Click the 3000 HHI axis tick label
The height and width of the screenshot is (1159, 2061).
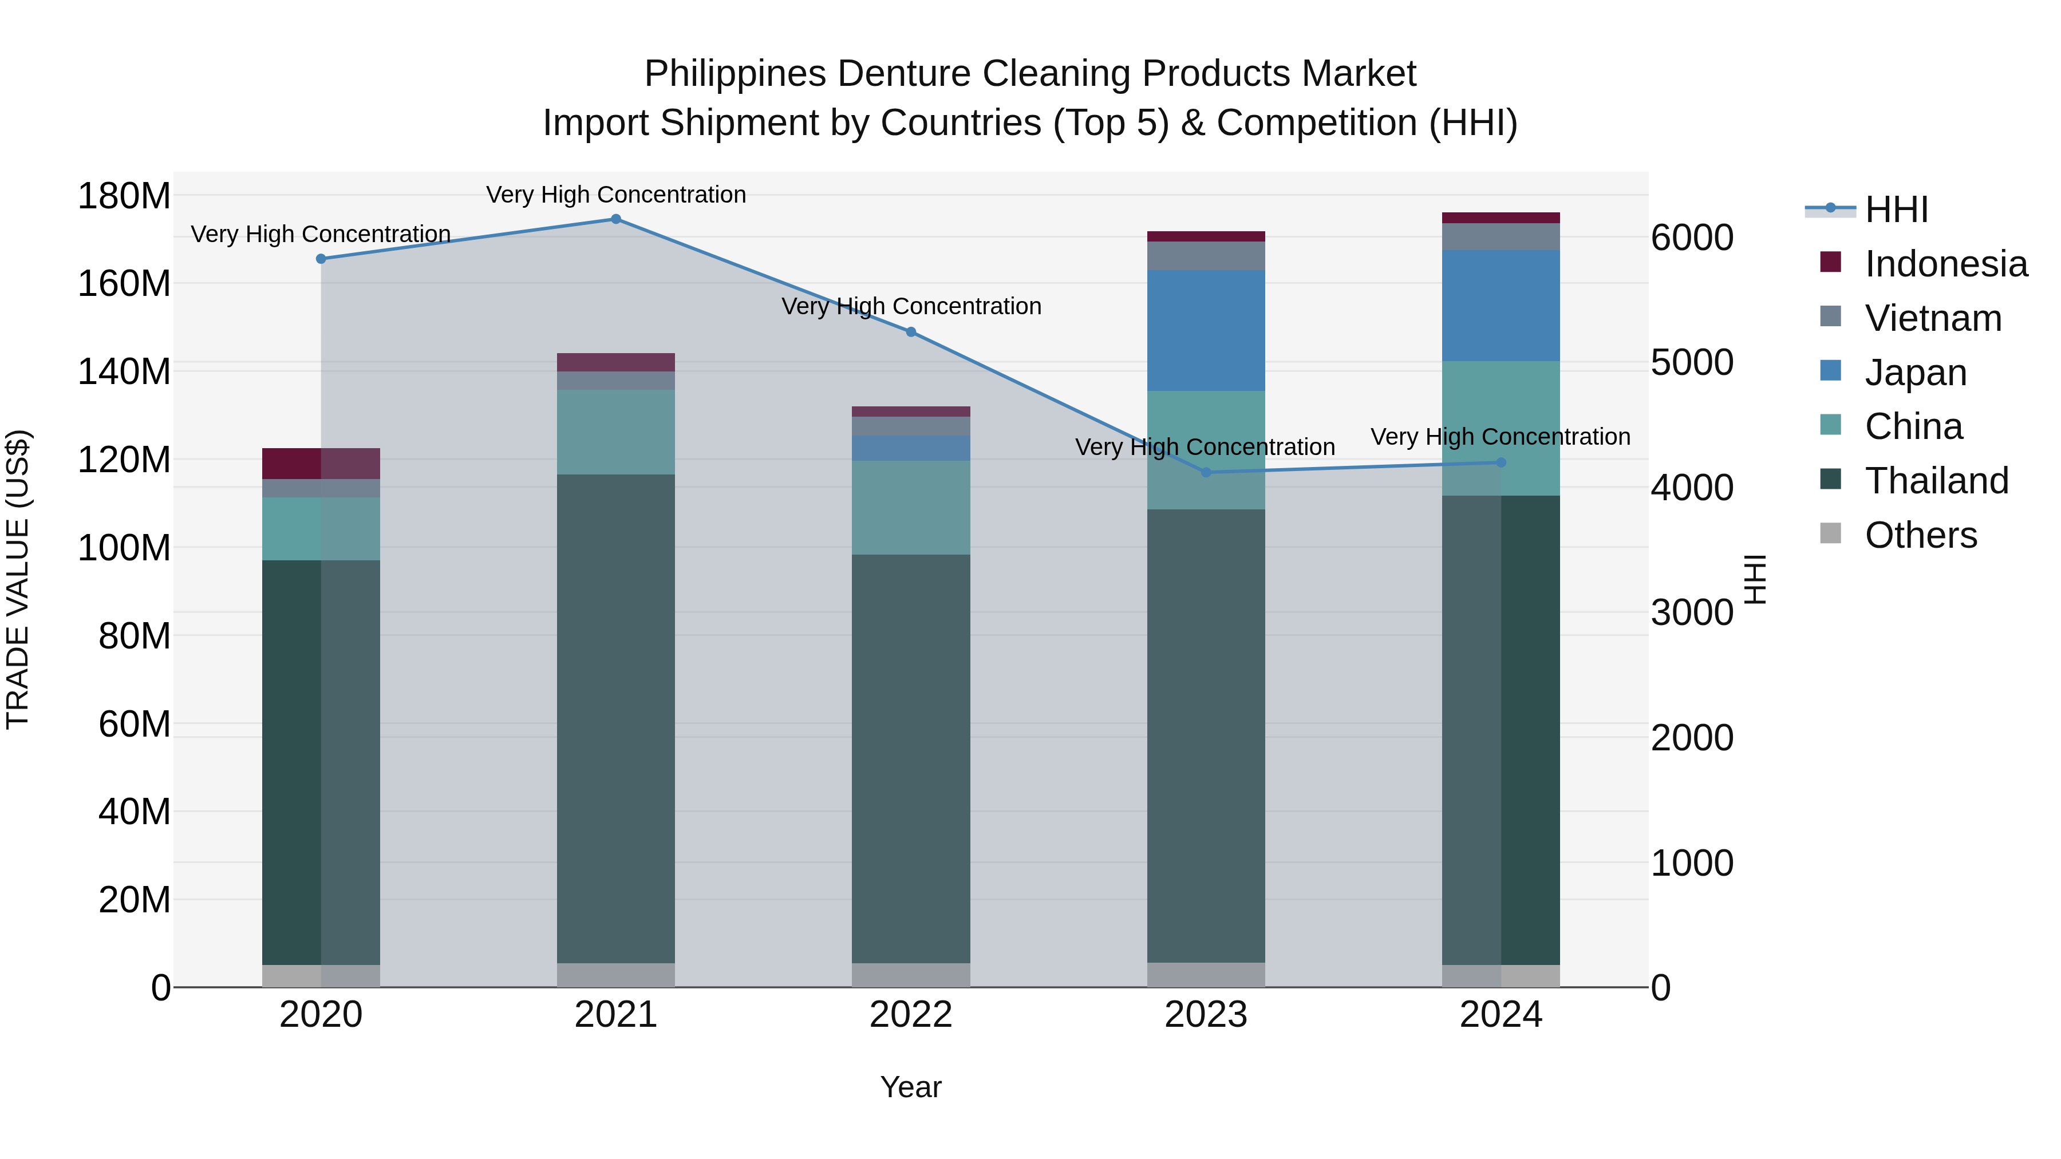tap(1692, 612)
